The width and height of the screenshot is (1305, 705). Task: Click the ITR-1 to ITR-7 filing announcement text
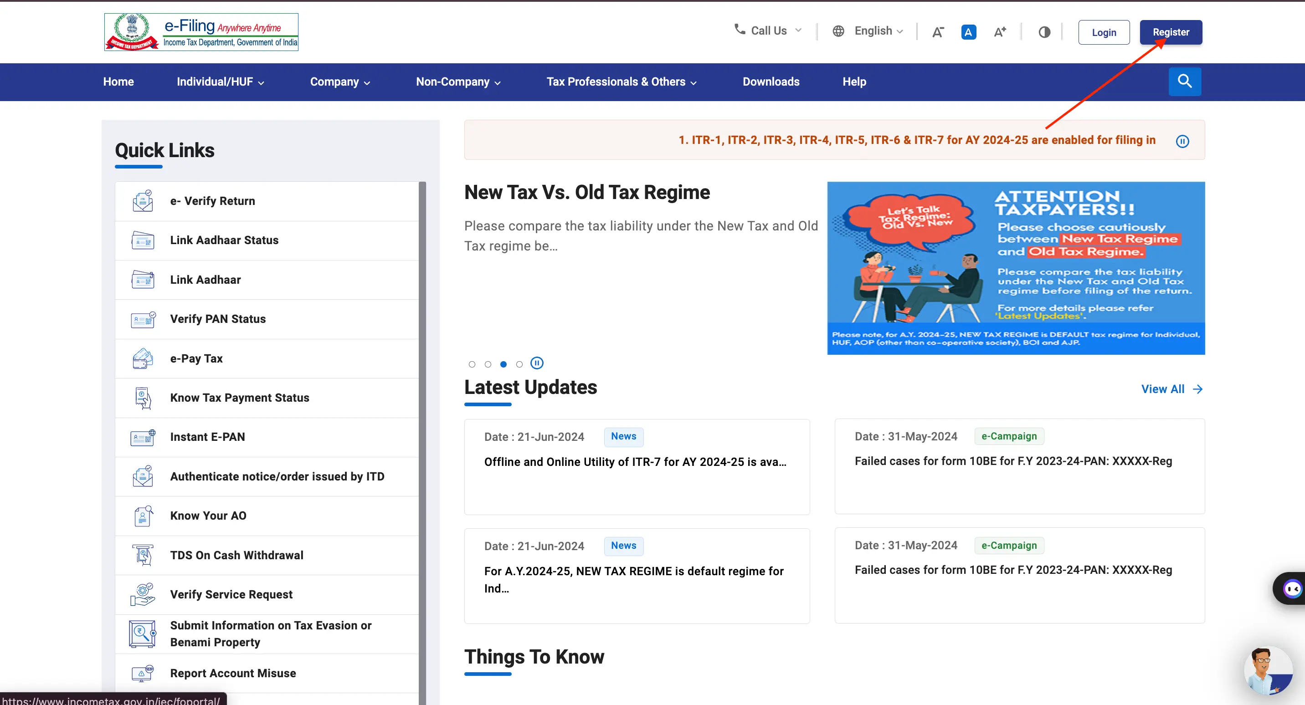[x=917, y=140]
